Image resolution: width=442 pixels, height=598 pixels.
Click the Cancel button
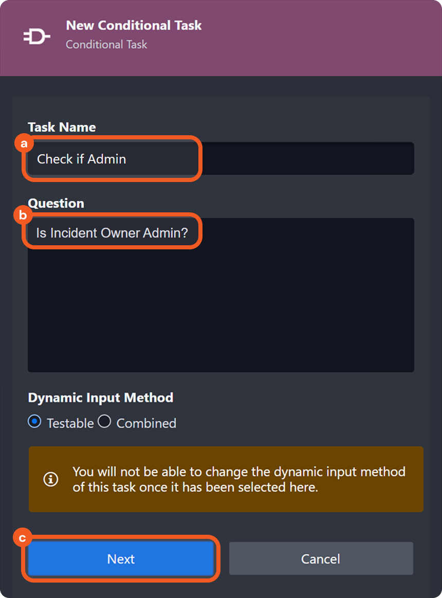pos(321,559)
